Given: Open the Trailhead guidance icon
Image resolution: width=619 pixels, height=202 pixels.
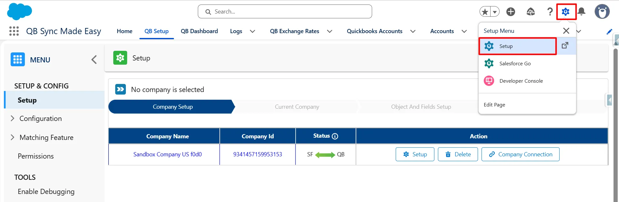Looking at the screenshot, I should pos(531,12).
